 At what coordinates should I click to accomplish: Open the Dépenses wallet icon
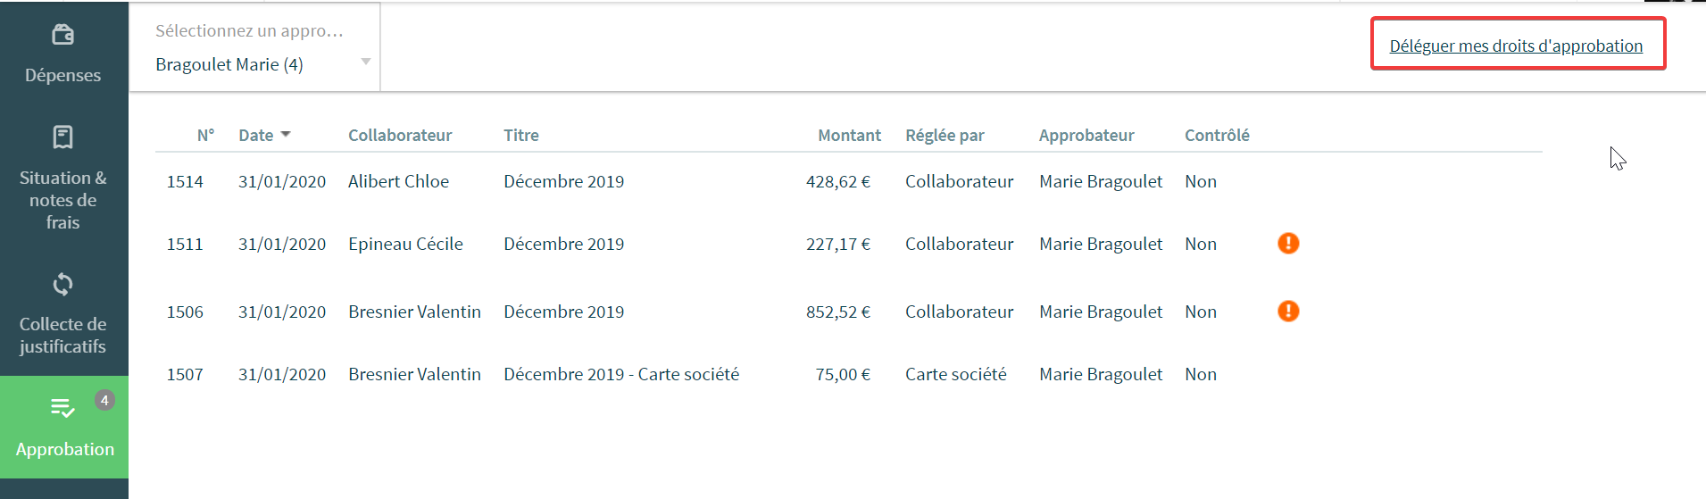tap(62, 35)
